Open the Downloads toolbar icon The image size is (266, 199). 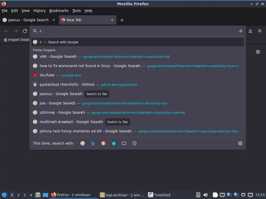click(x=250, y=31)
